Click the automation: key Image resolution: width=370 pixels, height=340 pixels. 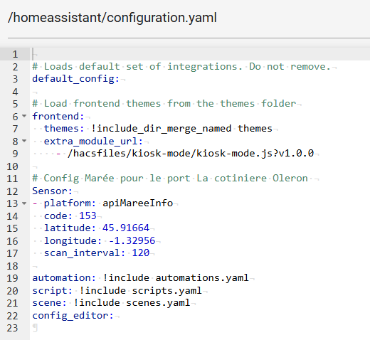[x=64, y=277]
